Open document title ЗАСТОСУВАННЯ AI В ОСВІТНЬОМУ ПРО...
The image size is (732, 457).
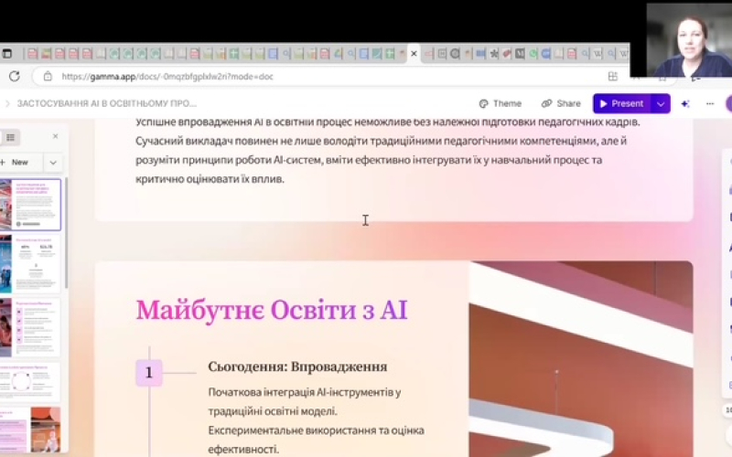point(107,103)
